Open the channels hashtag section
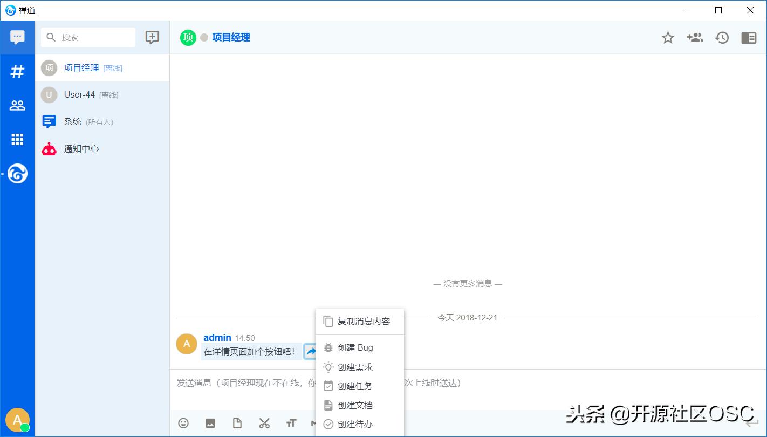The height and width of the screenshot is (437, 767). pos(17,71)
